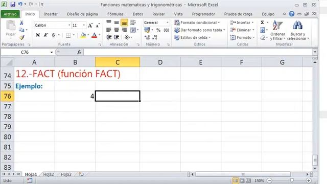Open Dar formato como tabla menu
Viewport: 327px width, 184px height.
point(200,30)
